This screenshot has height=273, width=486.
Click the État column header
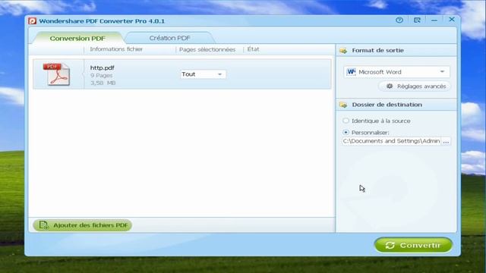click(x=253, y=49)
